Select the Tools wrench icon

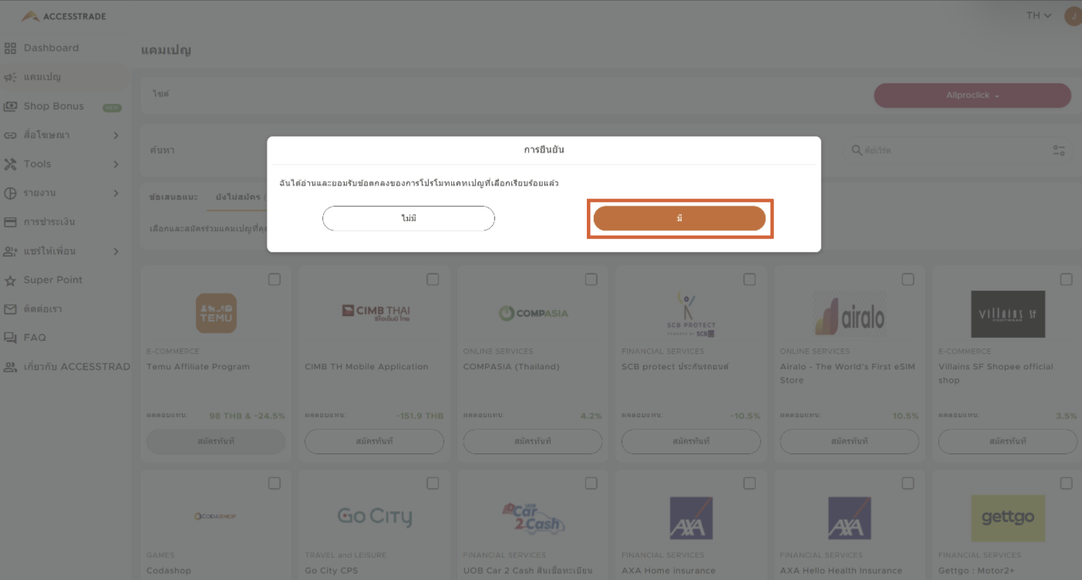click(x=10, y=164)
